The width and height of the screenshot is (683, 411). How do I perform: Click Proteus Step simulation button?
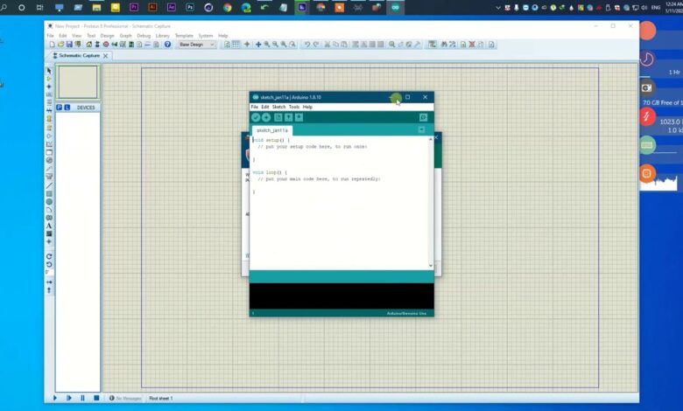69,398
